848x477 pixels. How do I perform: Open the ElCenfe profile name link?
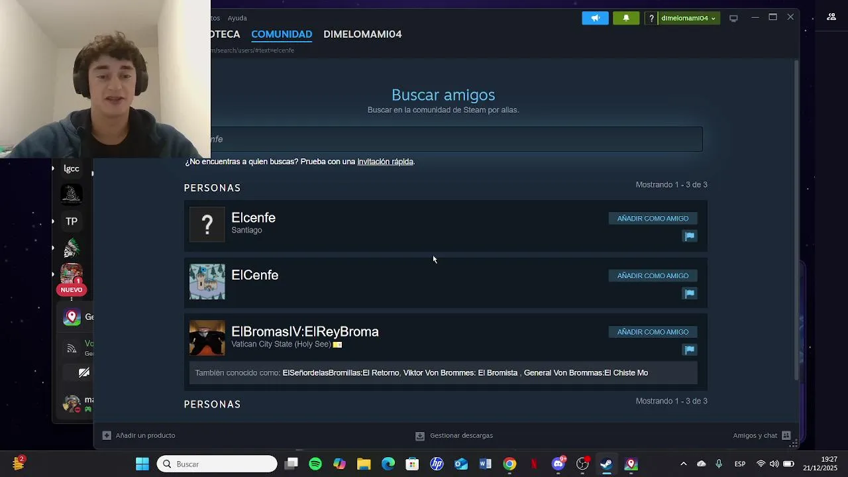pyautogui.click(x=254, y=275)
